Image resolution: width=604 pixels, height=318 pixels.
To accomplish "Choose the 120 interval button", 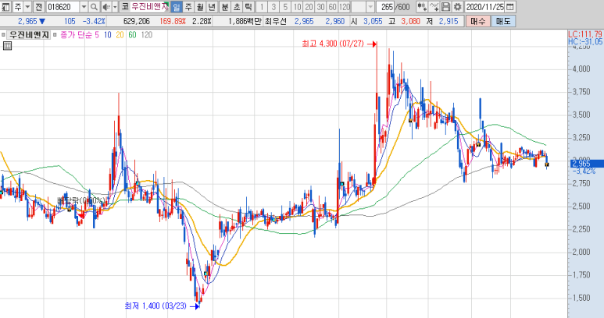I will click(345, 6).
